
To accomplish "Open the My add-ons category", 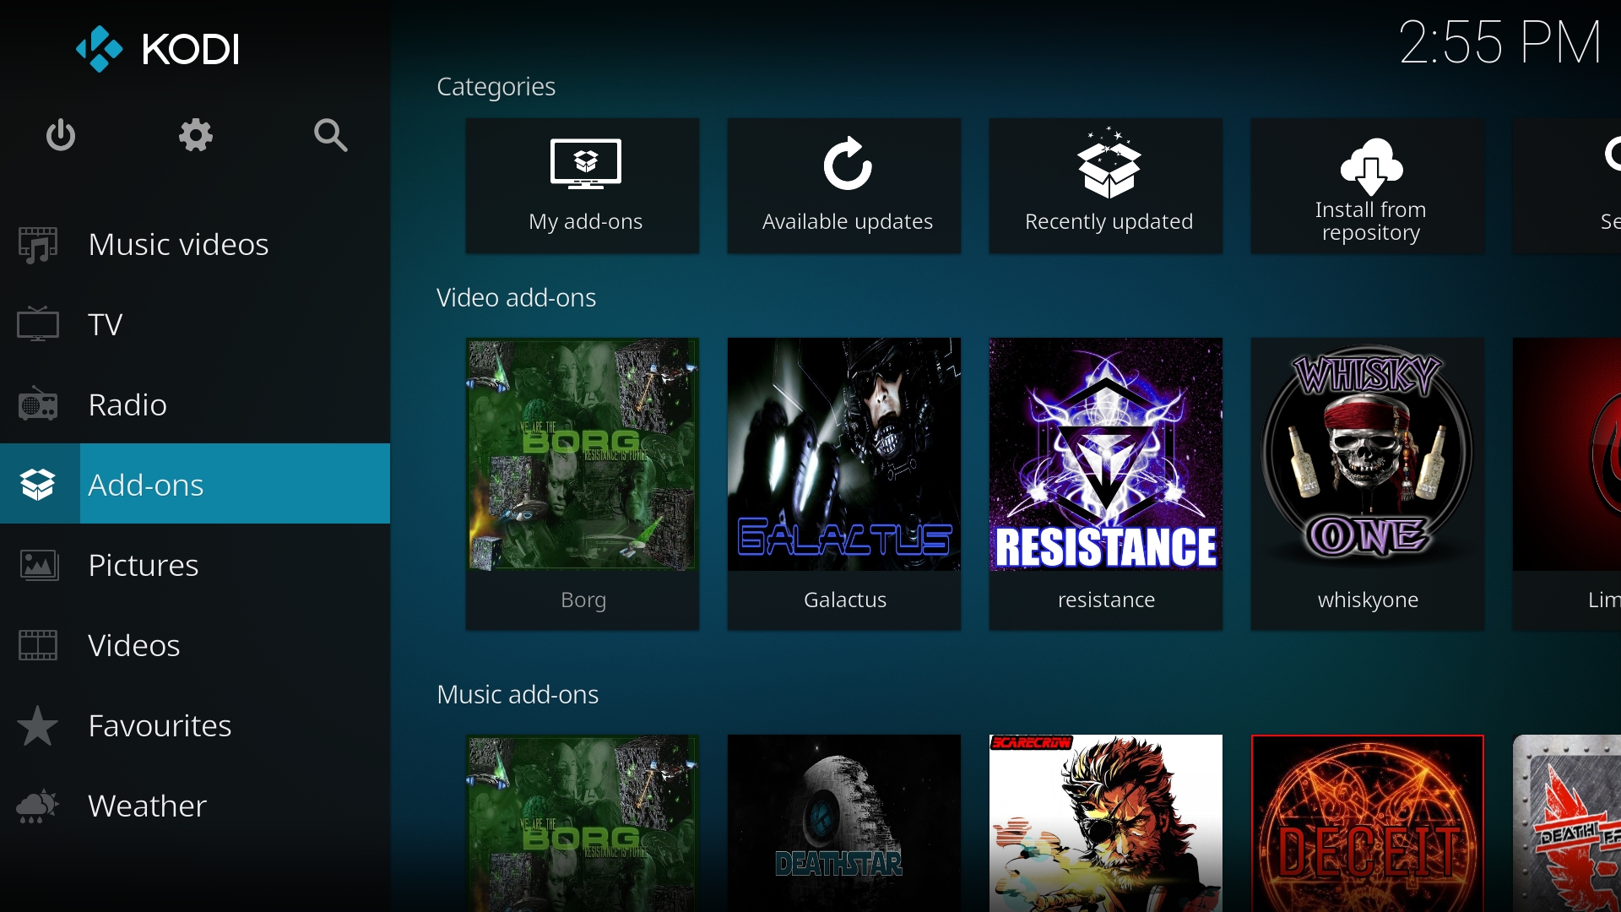I will click(583, 186).
